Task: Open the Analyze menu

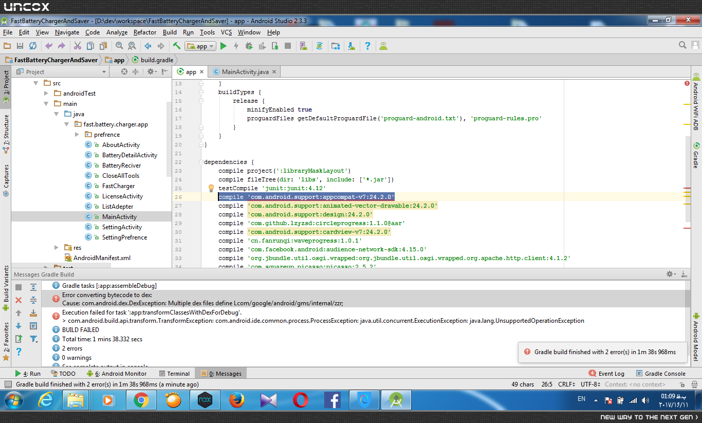Action: point(117,32)
